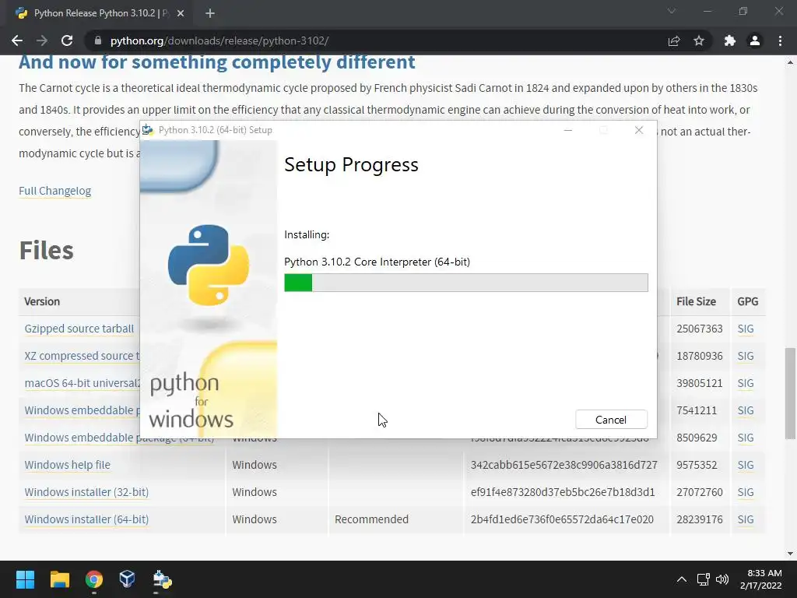Open SIG link for file size 8509629
The width and height of the screenshot is (797, 598).
tap(746, 438)
